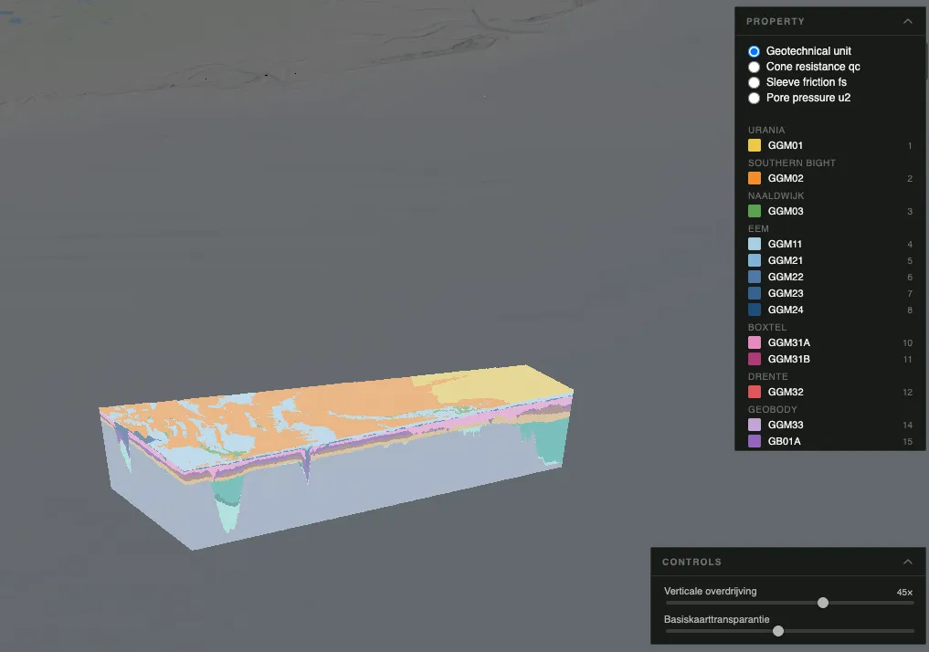Select the GGM03 legend label
The width and height of the screenshot is (929, 652).
point(785,211)
